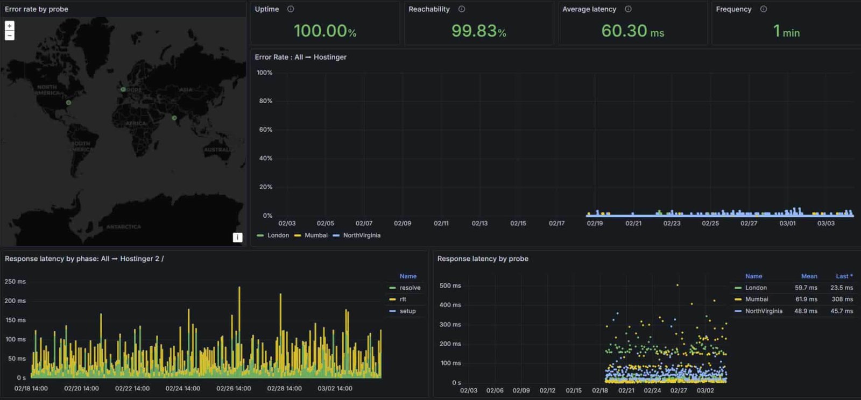Show info tooltip for Average latency
Image resolution: width=861 pixels, height=400 pixels.
pos(628,9)
